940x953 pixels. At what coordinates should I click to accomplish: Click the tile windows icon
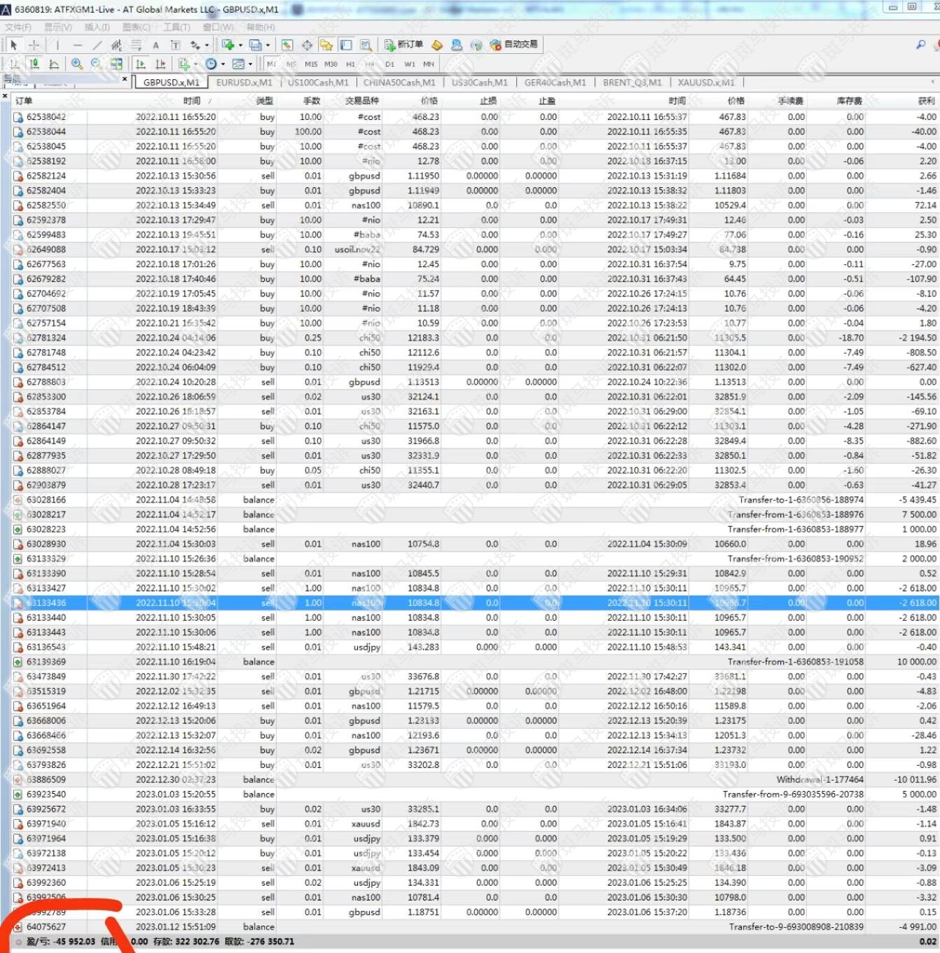(x=116, y=64)
